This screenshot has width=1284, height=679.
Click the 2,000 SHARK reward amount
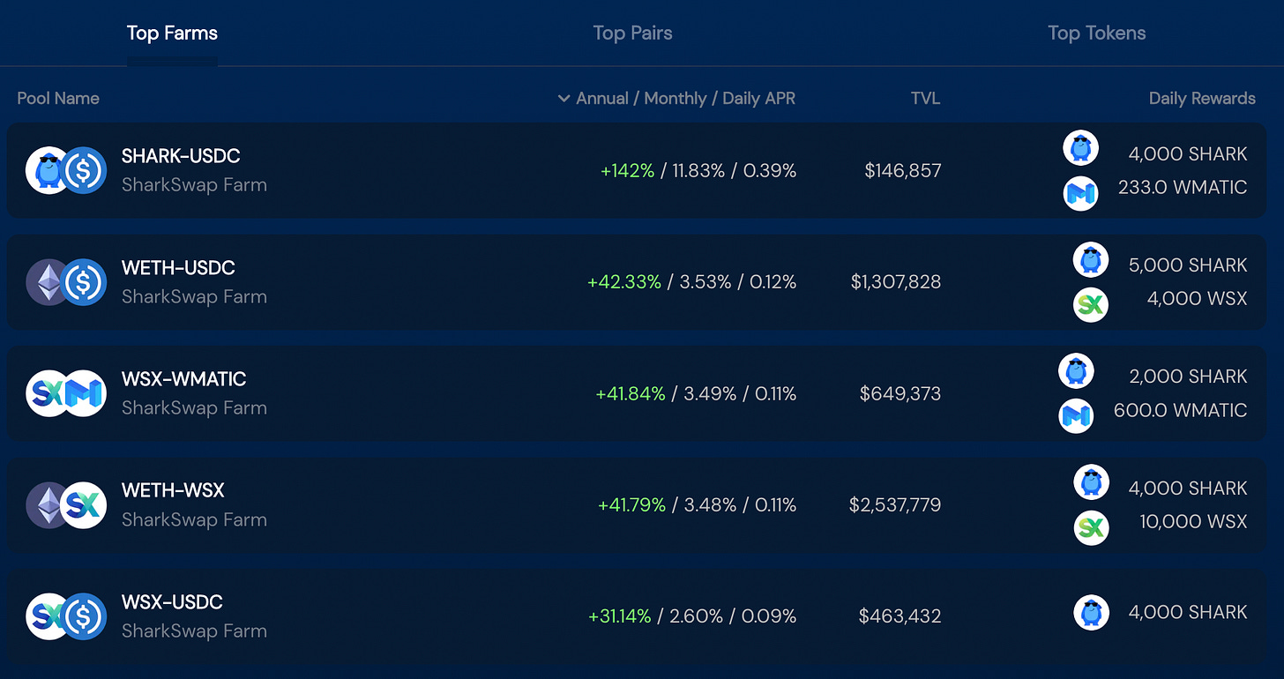point(1188,377)
